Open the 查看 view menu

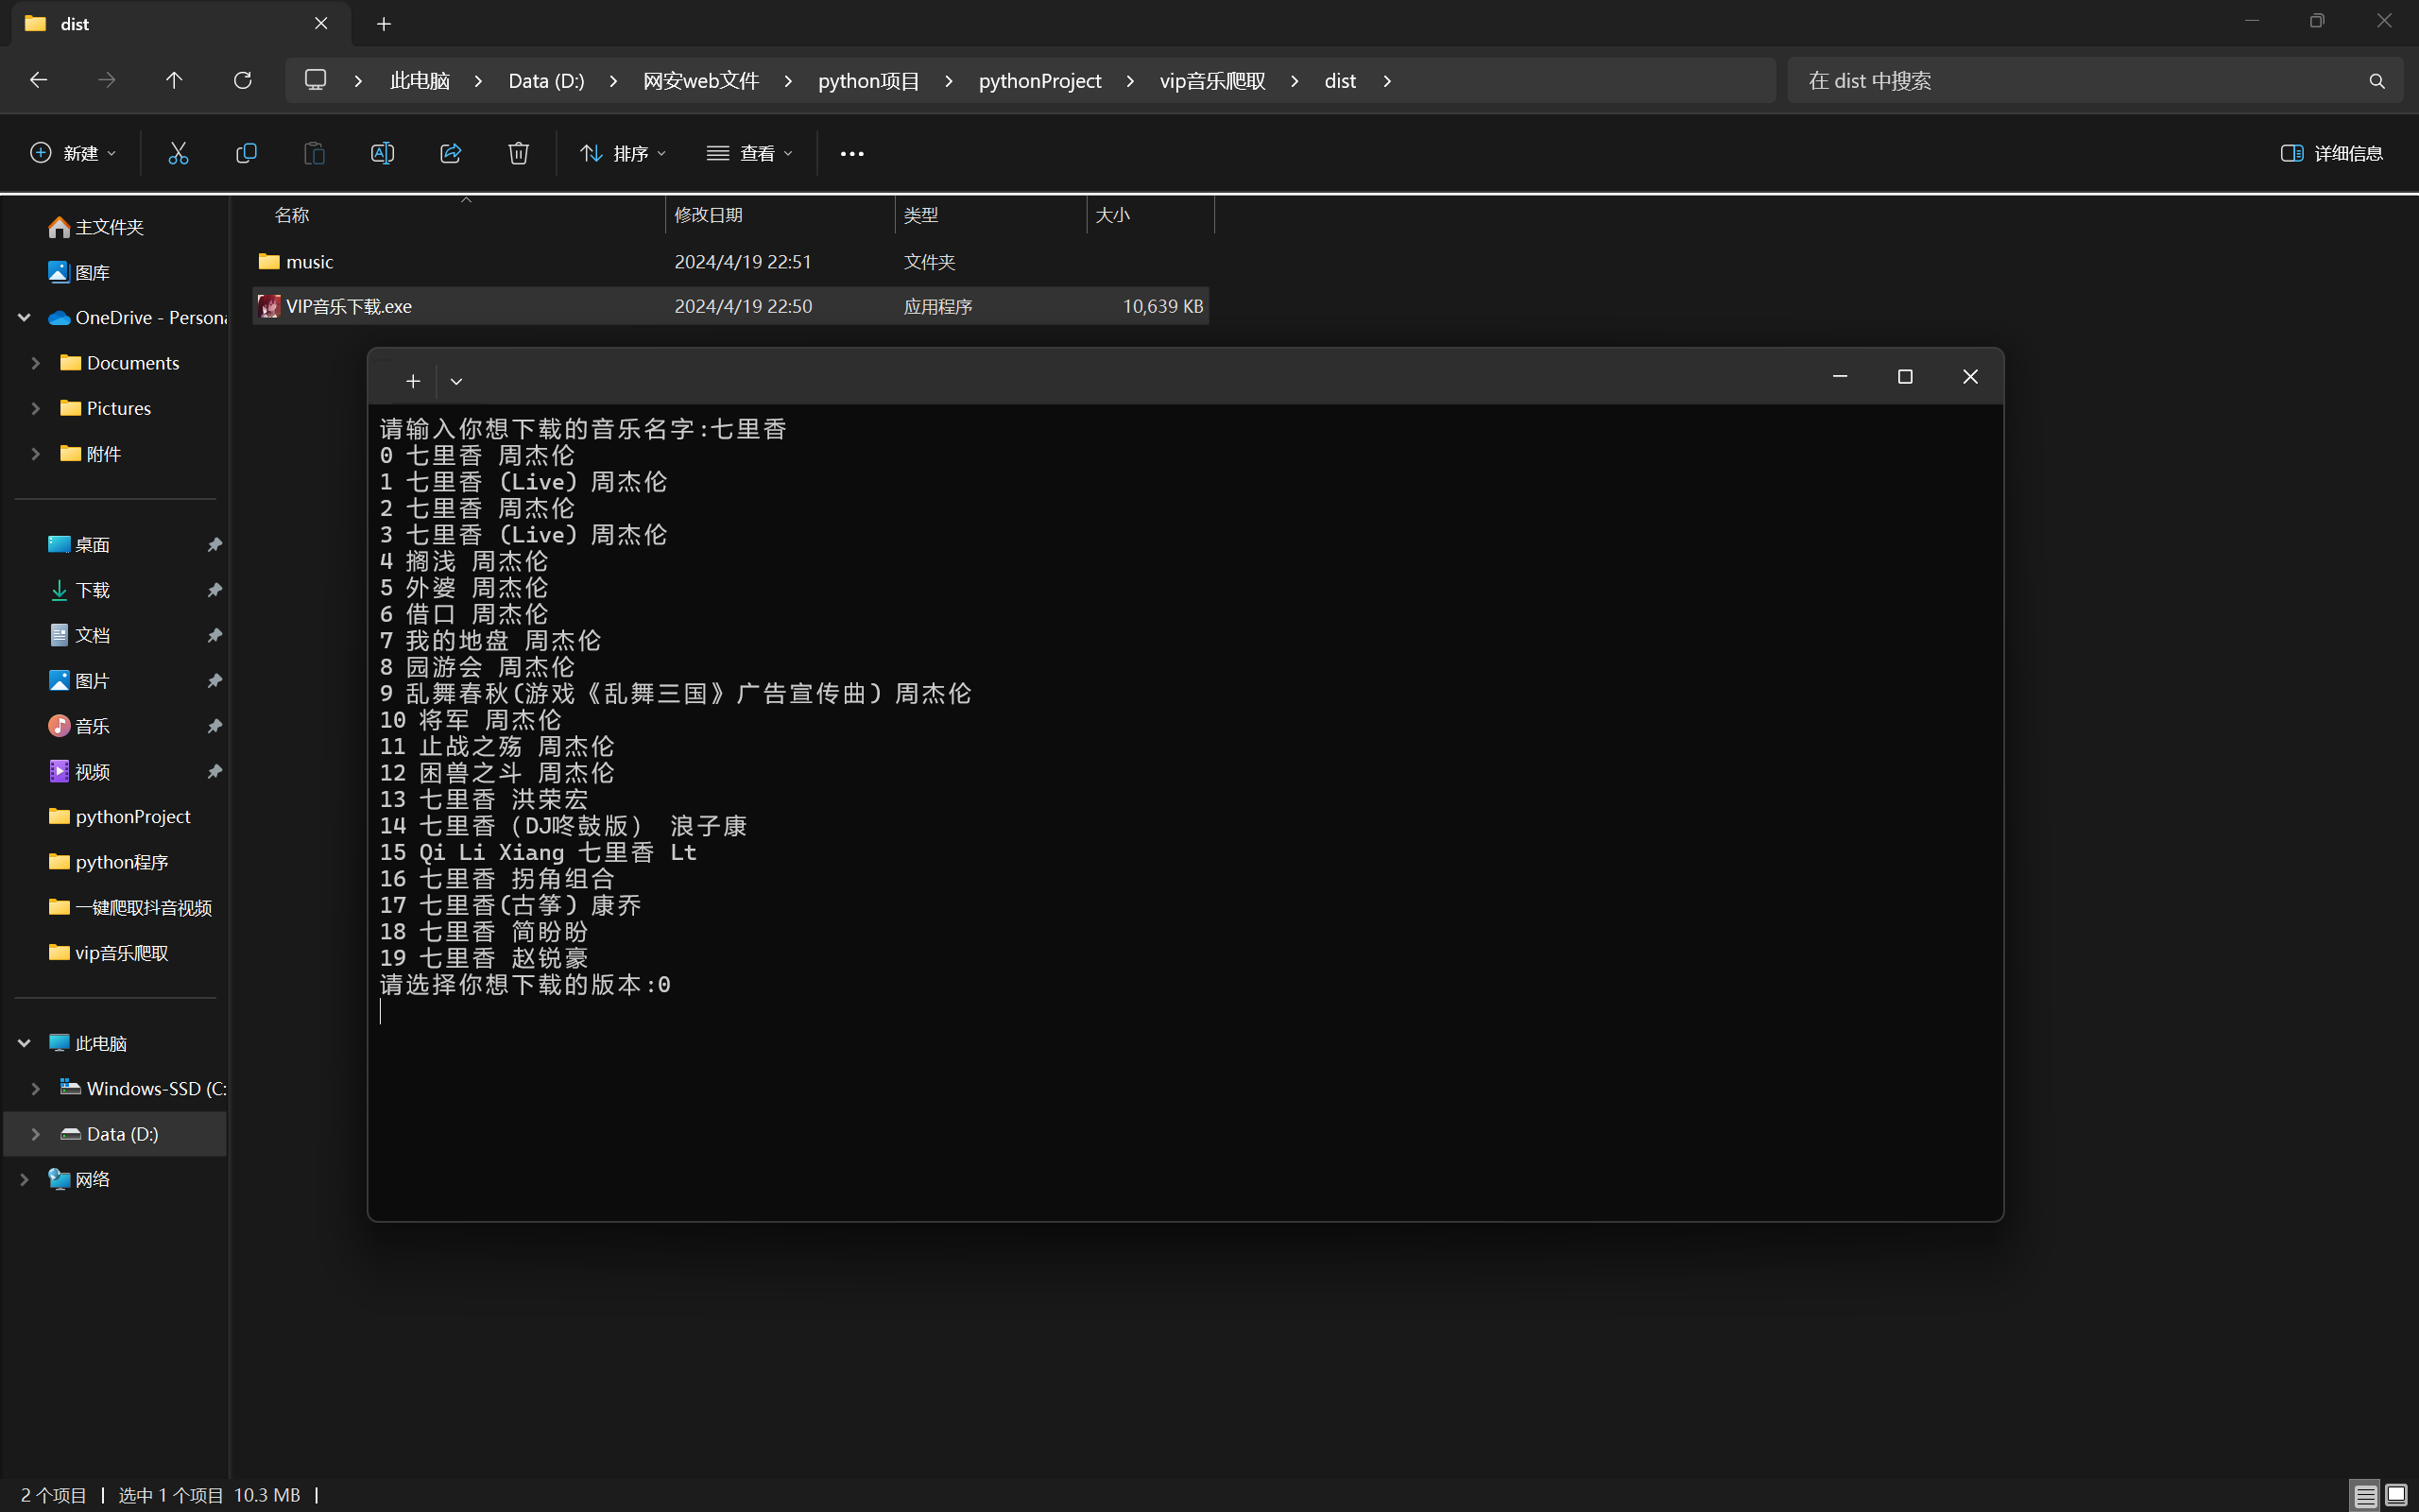click(749, 153)
